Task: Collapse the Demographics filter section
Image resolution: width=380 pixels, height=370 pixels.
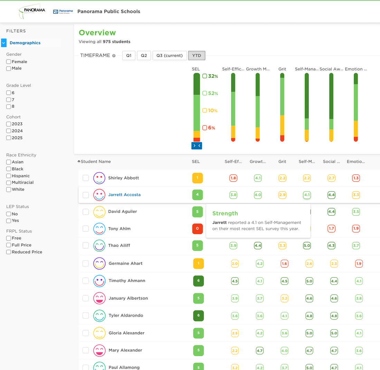Action: click(4, 43)
